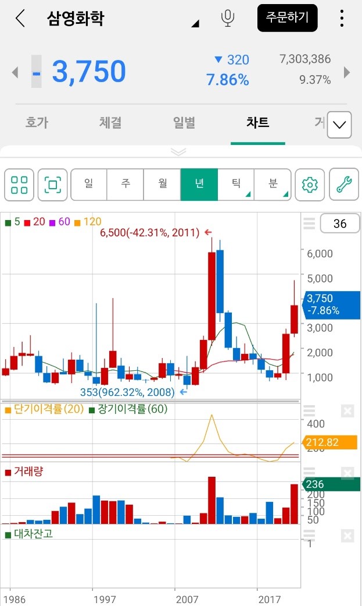Open the three-dot more options menu
362x606 pixels.
click(x=342, y=18)
